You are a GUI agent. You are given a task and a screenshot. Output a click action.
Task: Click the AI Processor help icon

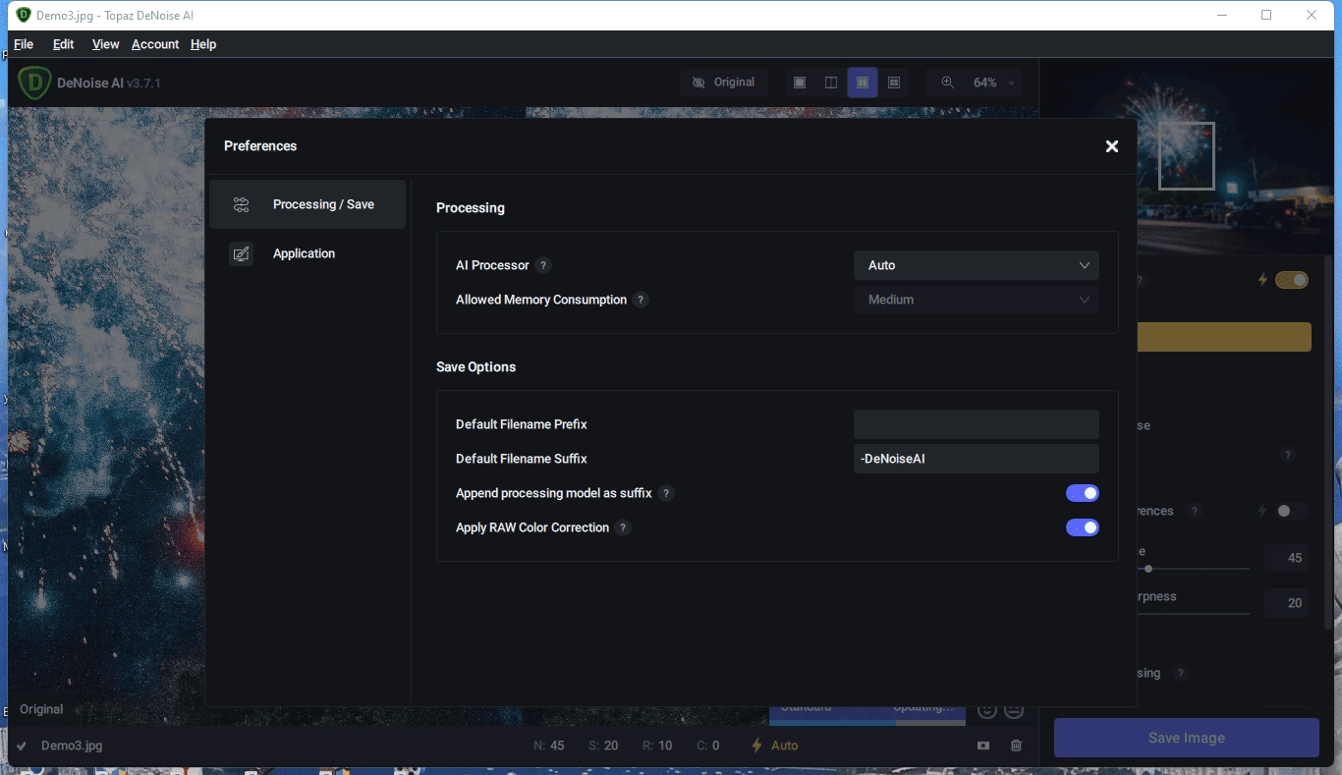coord(543,265)
